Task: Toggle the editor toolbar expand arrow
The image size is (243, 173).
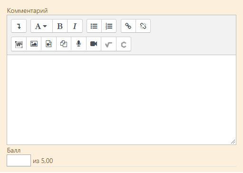Action: (19, 26)
